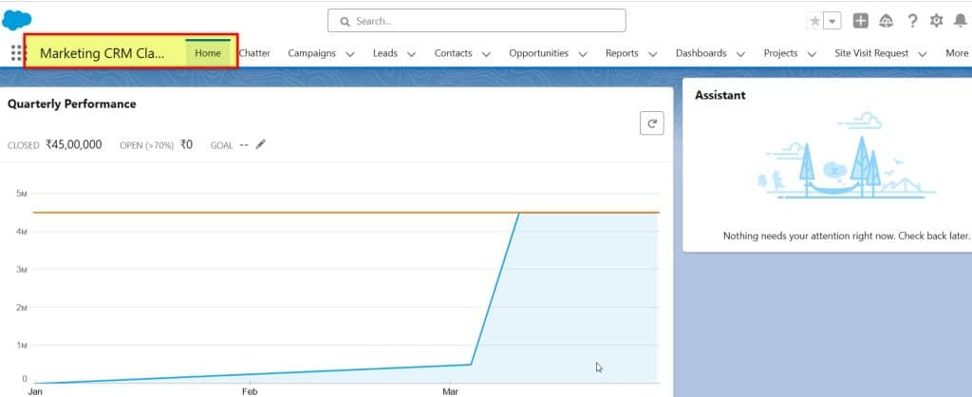The image size is (972, 397).
Task: Expand the Opportunities dropdown chevron
Action: point(583,54)
